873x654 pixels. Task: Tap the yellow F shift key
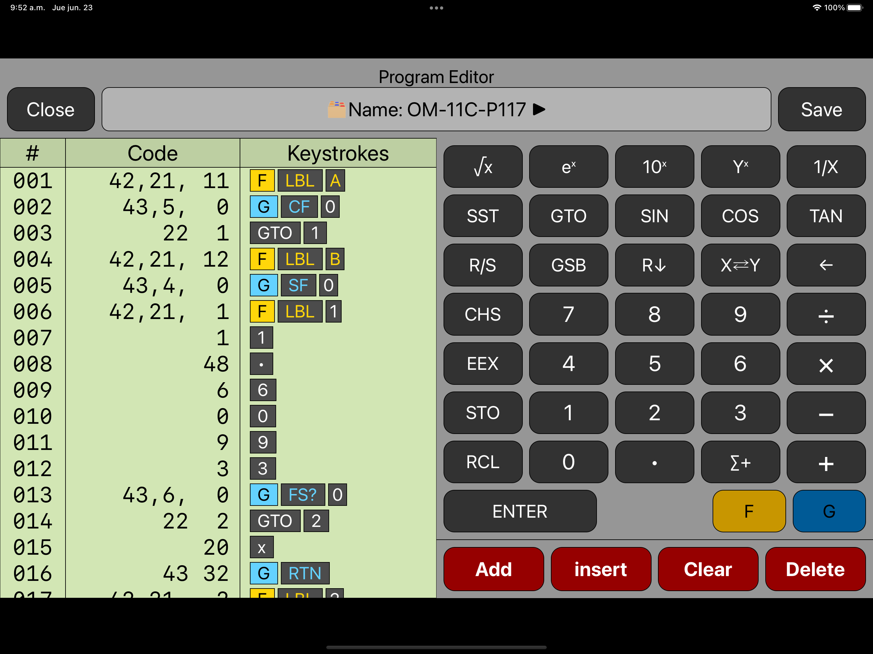749,511
